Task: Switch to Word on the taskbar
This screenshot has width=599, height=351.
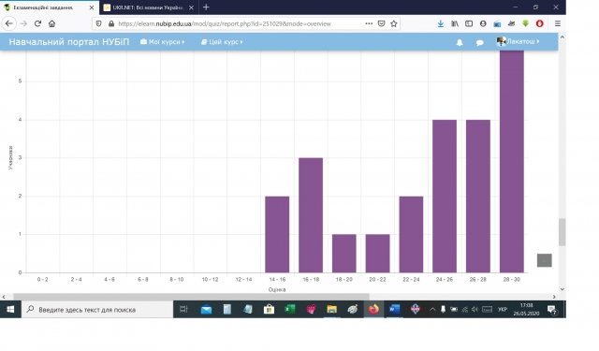Action: click(394, 310)
